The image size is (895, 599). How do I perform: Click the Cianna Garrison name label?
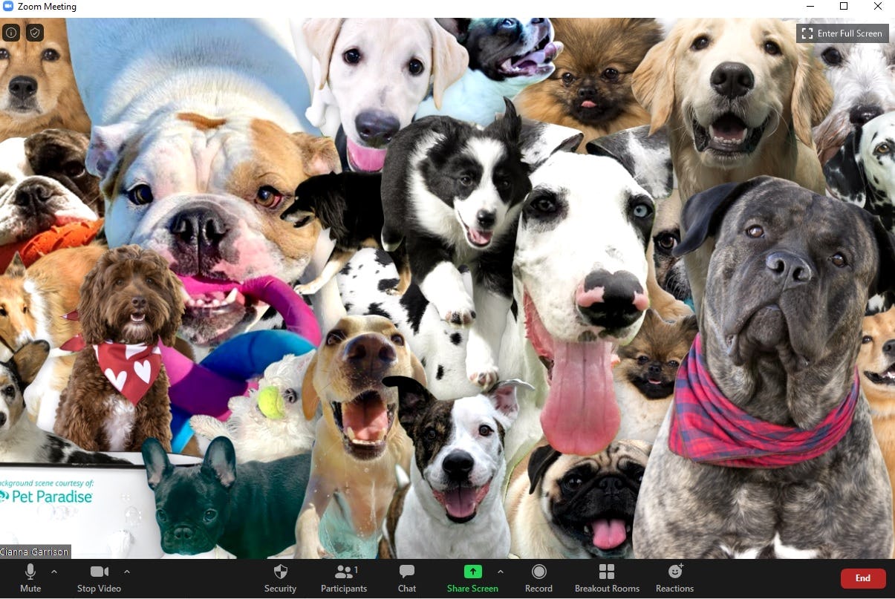click(34, 551)
